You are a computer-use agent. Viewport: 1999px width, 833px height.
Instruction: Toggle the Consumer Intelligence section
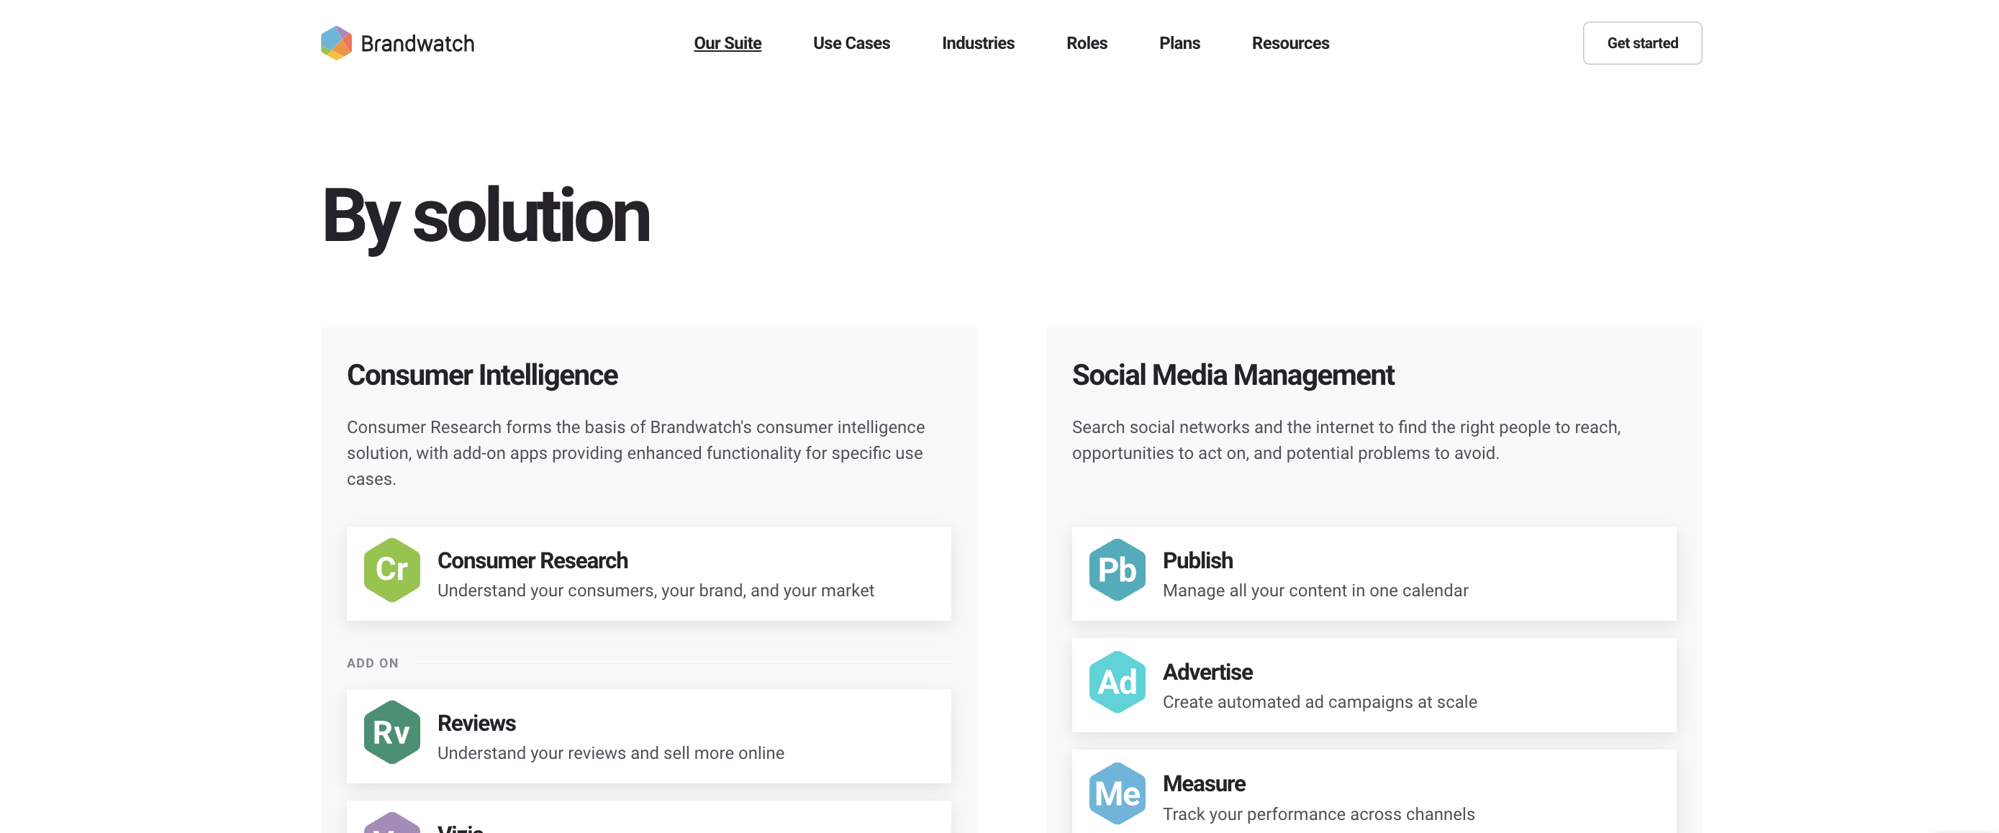pyautogui.click(x=482, y=375)
